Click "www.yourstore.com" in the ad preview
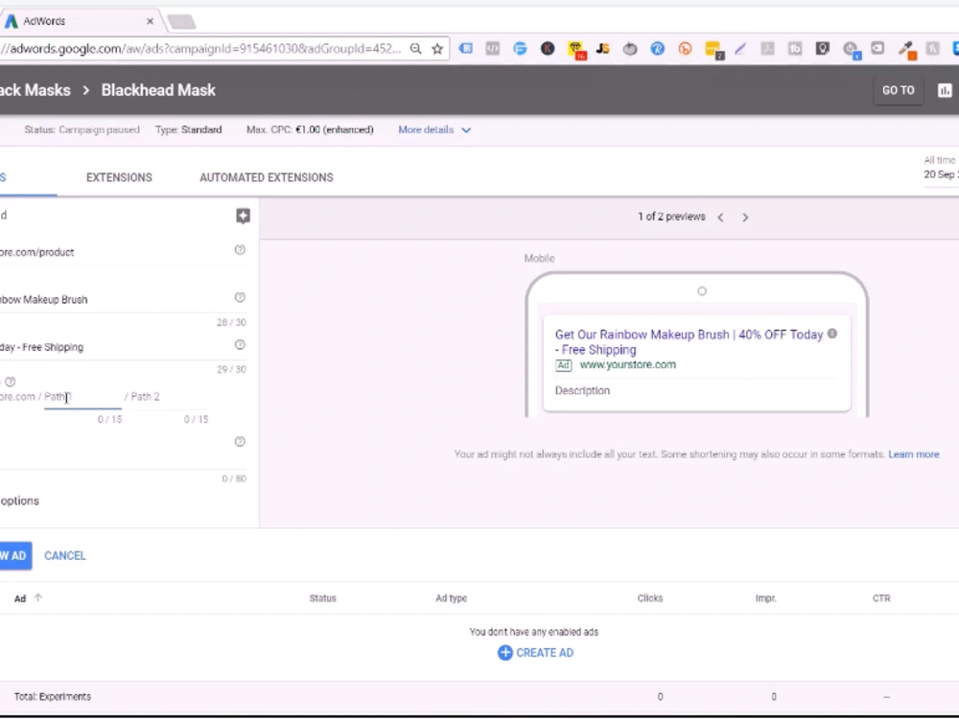Viewport: 959px width, 719px height. (627, 364)
